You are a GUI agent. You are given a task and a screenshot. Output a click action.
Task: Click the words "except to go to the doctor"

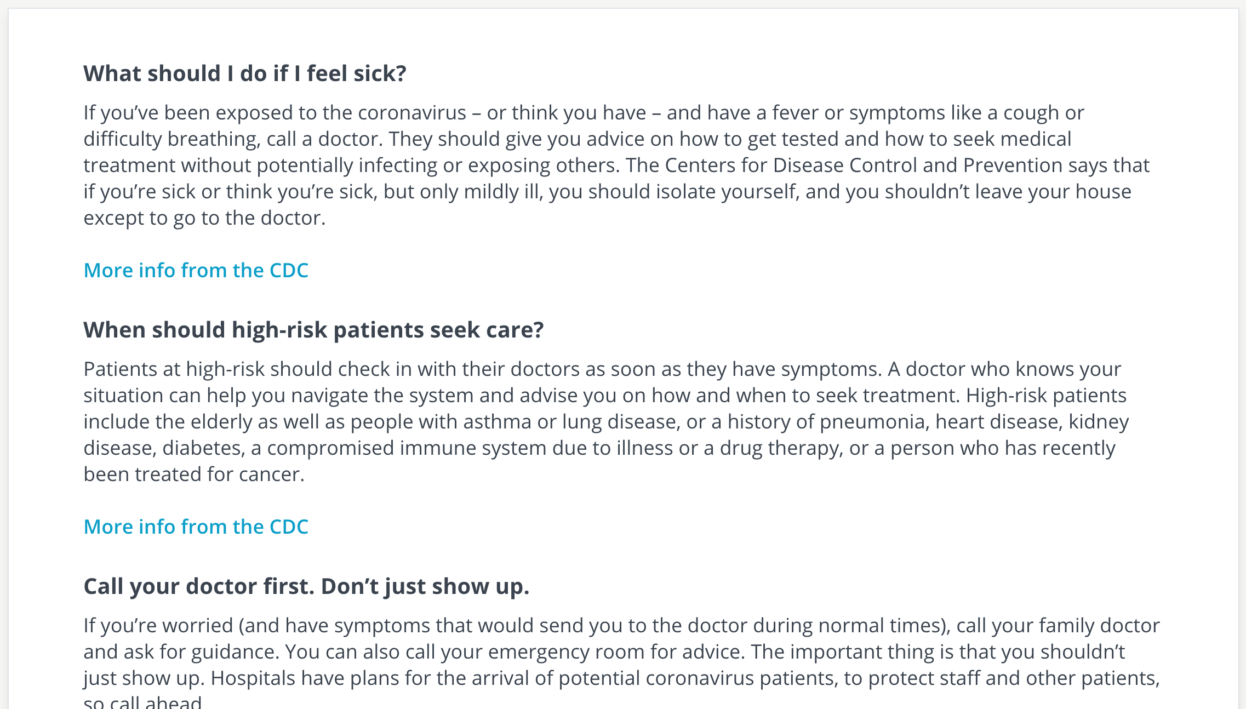pyautogui.click(x=204, y=218)
